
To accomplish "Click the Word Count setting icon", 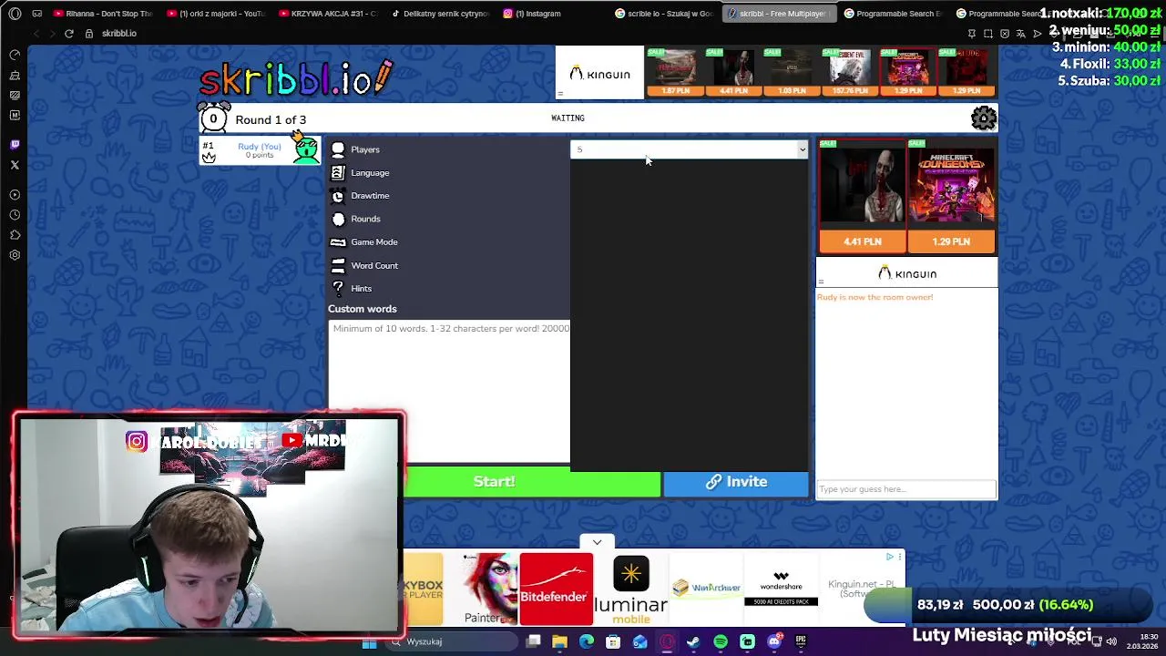I will pyautogui.click(x=338, y=265).
